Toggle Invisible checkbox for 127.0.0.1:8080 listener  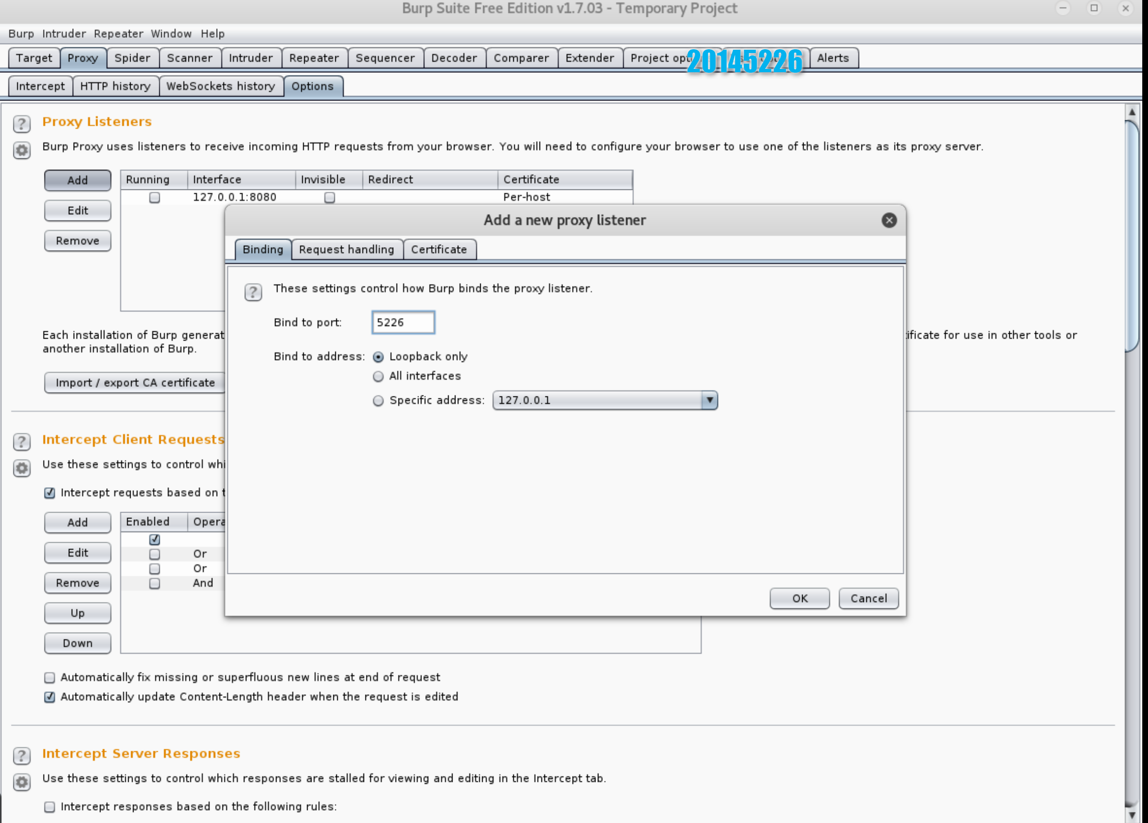tap(330, 198)
